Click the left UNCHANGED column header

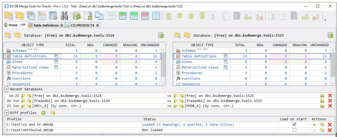pos(150,45)
